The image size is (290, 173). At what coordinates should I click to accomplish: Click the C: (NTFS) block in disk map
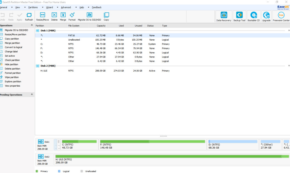click(x=79, y=144)
